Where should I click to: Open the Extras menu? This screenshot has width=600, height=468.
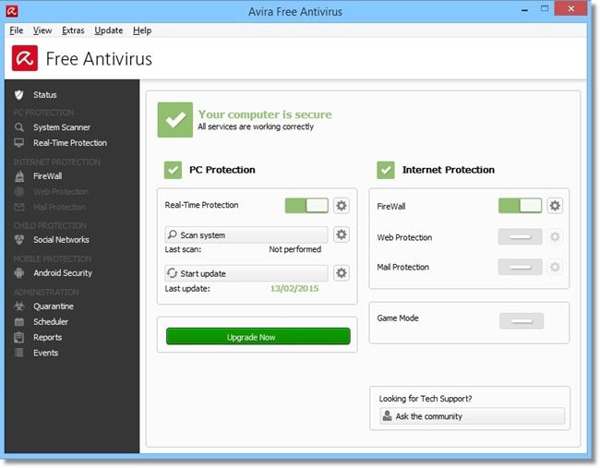73,30
